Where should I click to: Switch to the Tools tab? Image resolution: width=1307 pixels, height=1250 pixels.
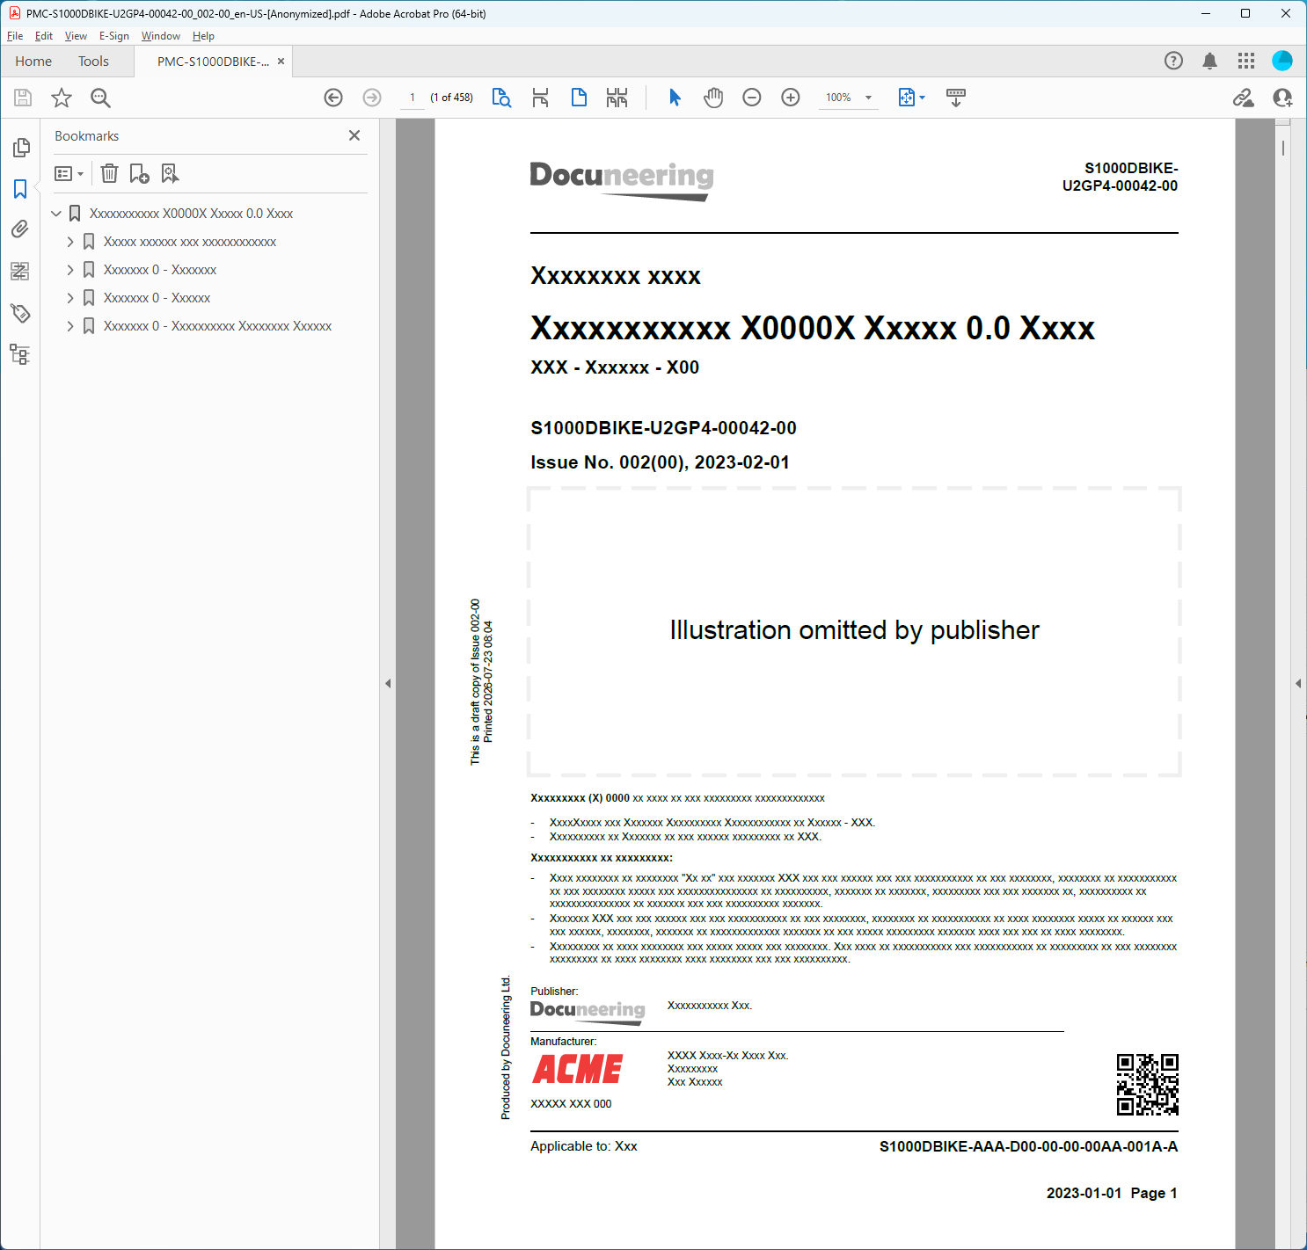(93, 62)
